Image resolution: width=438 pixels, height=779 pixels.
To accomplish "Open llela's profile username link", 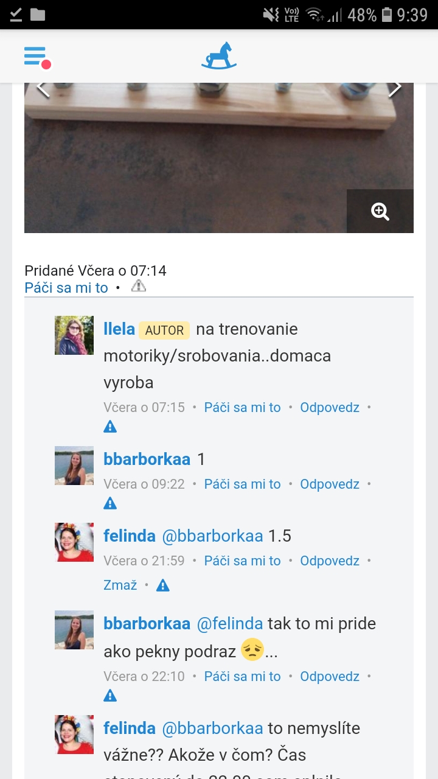I will (x=119, y=329).
